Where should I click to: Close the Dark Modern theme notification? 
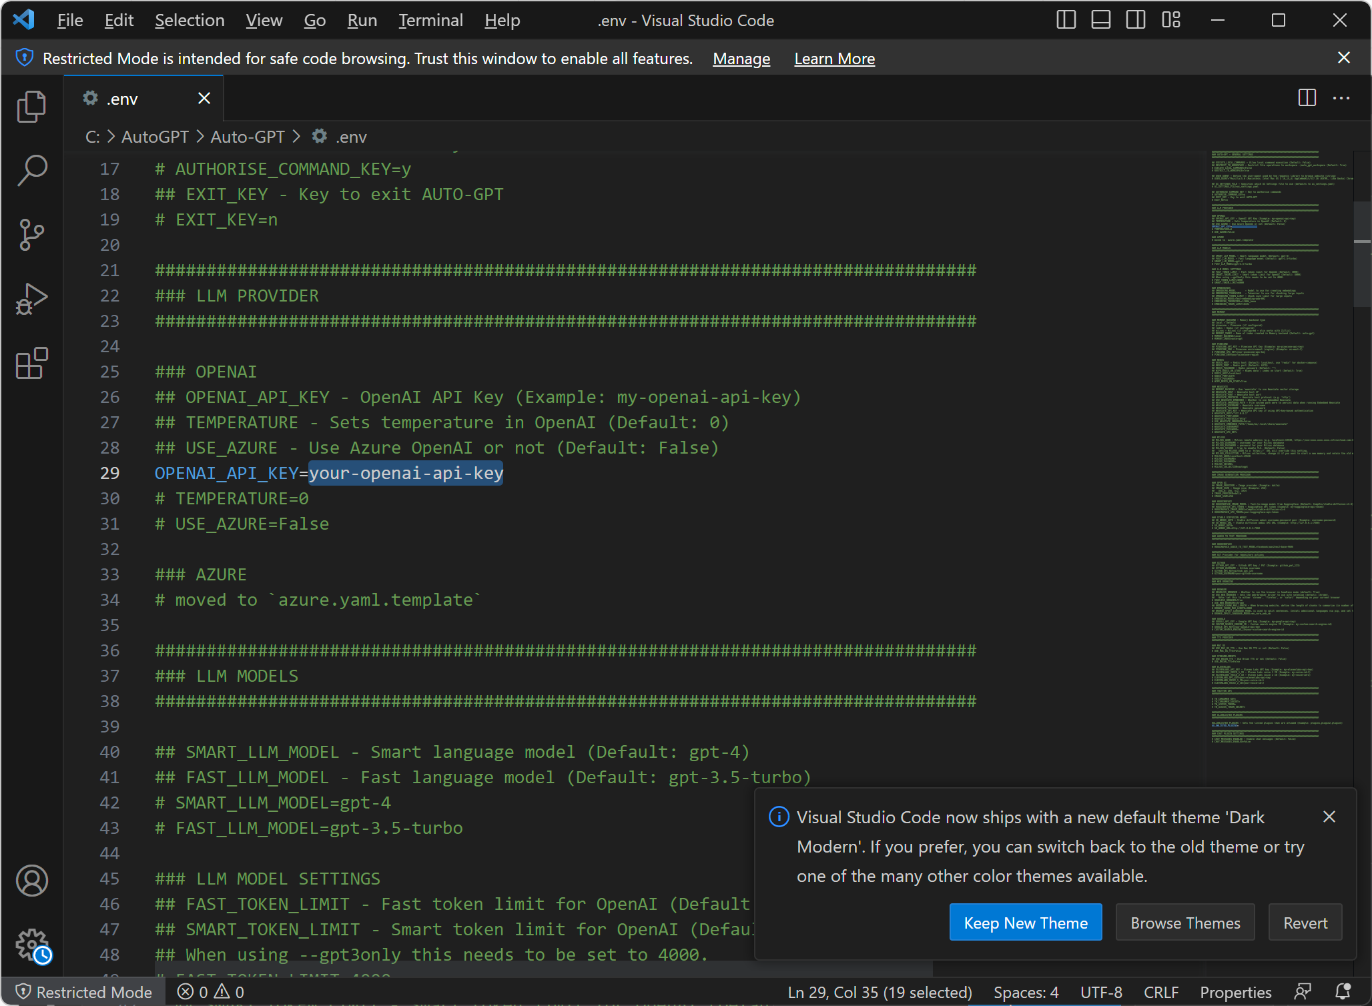pos(1329,817)
